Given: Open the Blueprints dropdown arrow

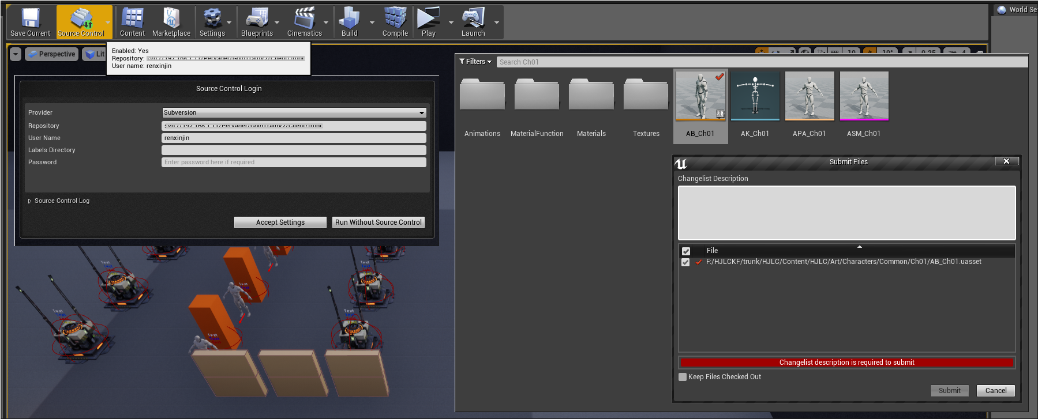Looking at the screenshot, I should click(x=277, y=22).
